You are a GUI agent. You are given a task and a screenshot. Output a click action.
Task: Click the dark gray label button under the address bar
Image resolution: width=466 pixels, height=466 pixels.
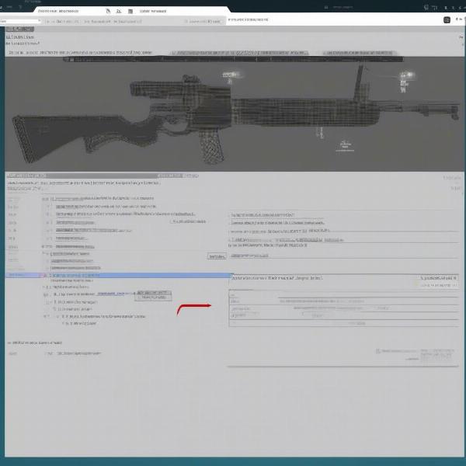click(20, 30)
